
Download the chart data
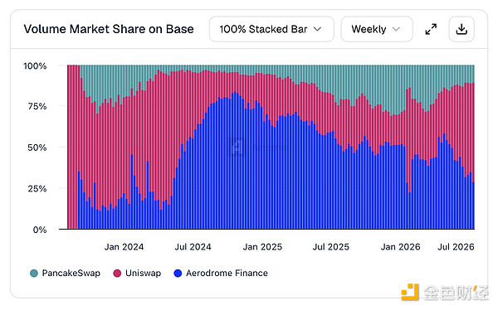(461, 29)
